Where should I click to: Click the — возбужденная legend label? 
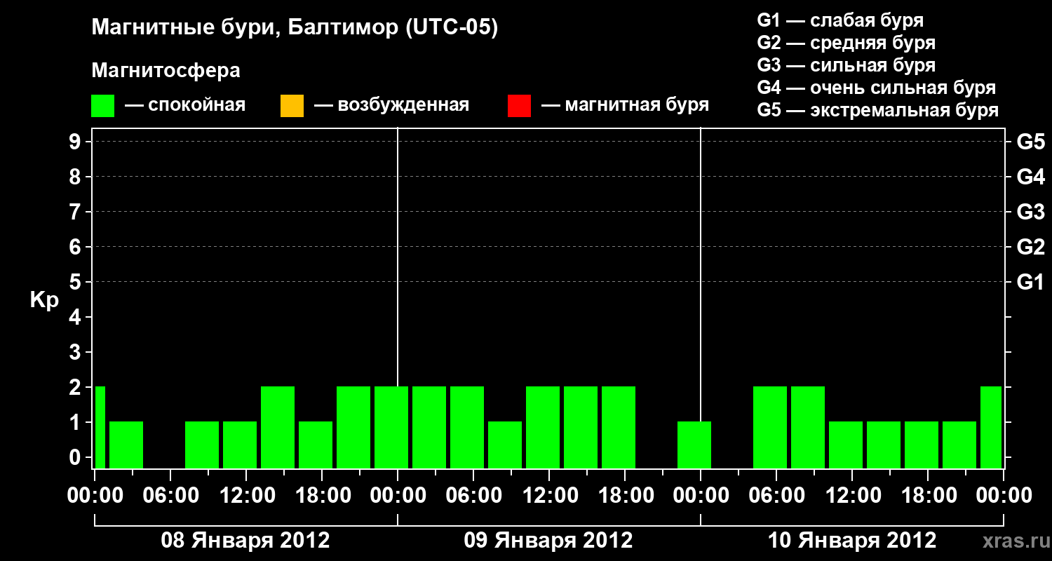tap(391, 105)
